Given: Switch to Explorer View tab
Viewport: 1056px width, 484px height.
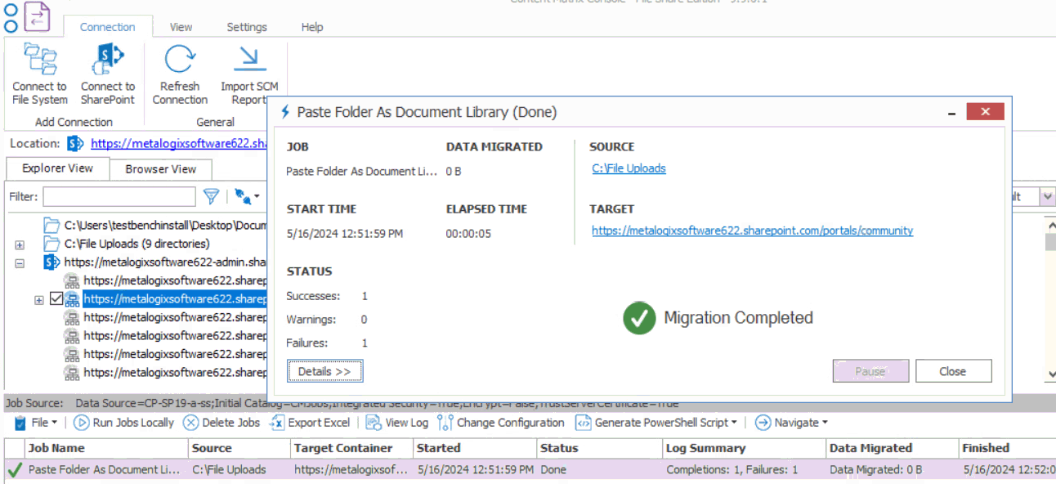Looking at the screenshot, I should click(x=57, y=168).
